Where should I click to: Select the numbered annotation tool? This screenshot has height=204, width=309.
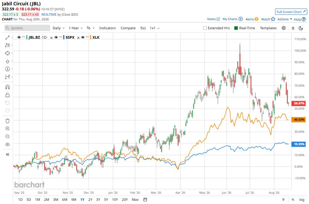(8, 69)
